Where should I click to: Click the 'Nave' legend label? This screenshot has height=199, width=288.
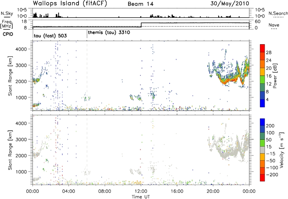point(274,25)
